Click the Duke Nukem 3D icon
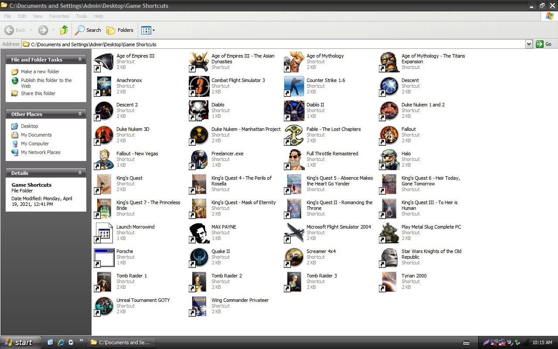The height and width of the screenshot is (349, 558). point(104,135)
